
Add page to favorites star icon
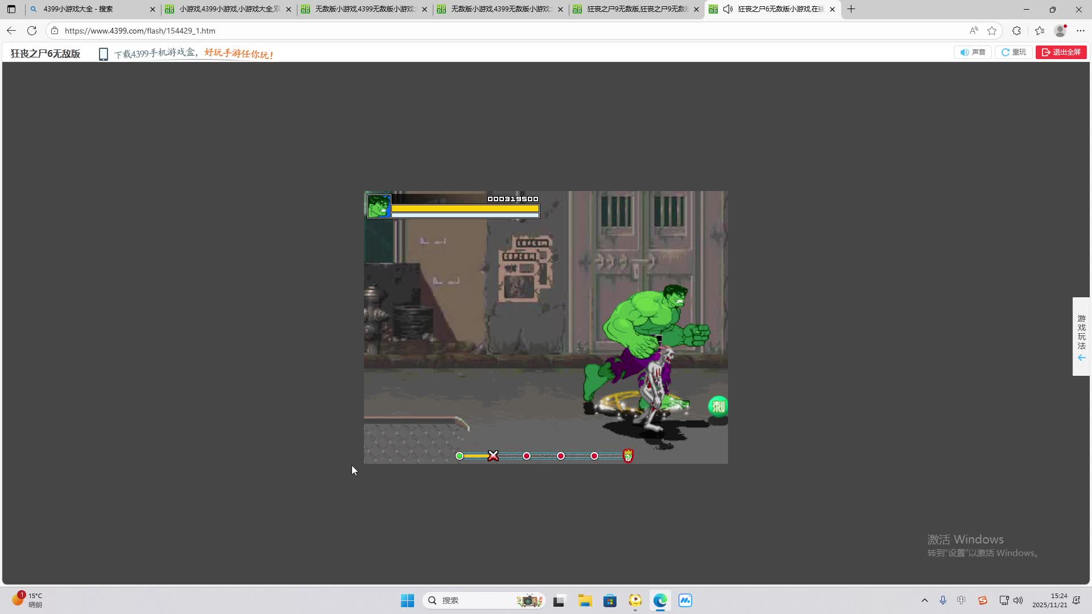[992, 31]
